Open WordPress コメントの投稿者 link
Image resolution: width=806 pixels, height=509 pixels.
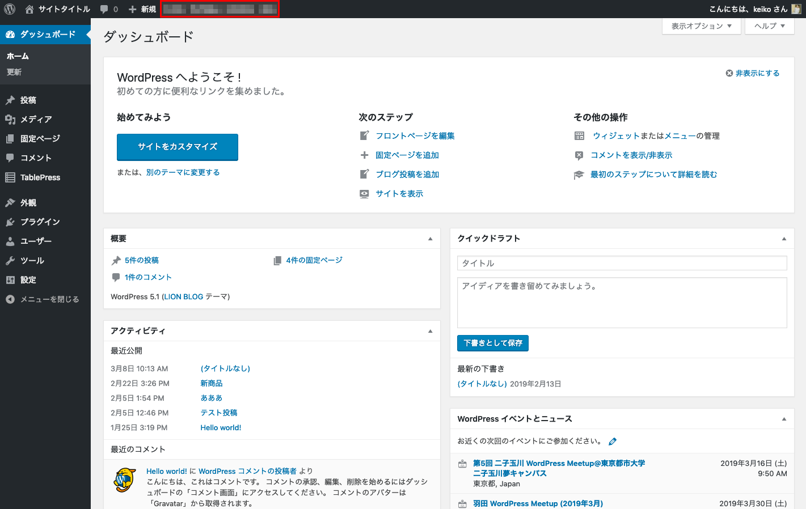coord(247,471)
